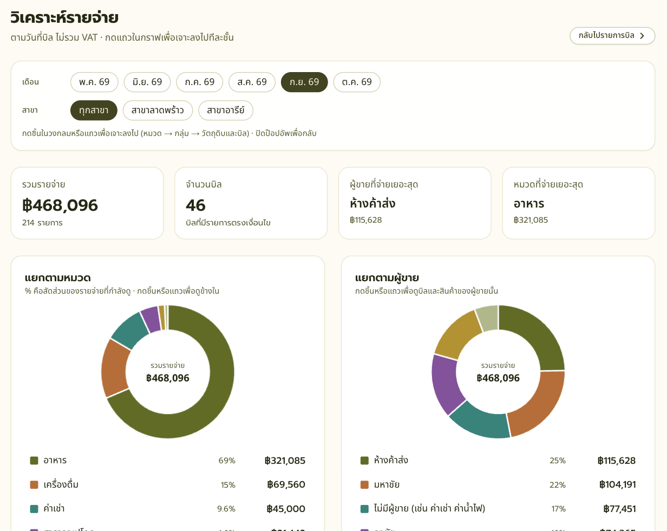The image size is (667, 531).
Task: Click the total in the category donut center
Action: tap(168, 378)
